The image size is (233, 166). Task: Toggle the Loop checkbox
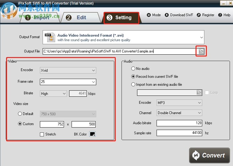click(207, 92)
